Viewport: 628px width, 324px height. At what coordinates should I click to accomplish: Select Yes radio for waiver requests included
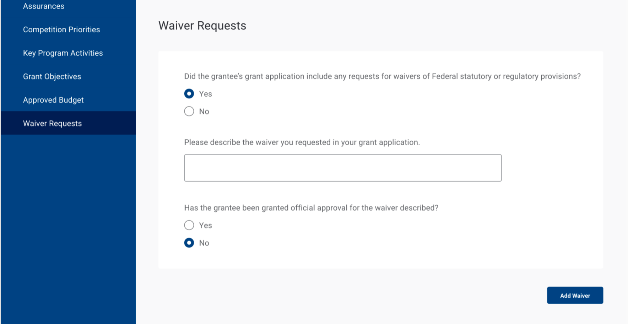click(189, 94)
